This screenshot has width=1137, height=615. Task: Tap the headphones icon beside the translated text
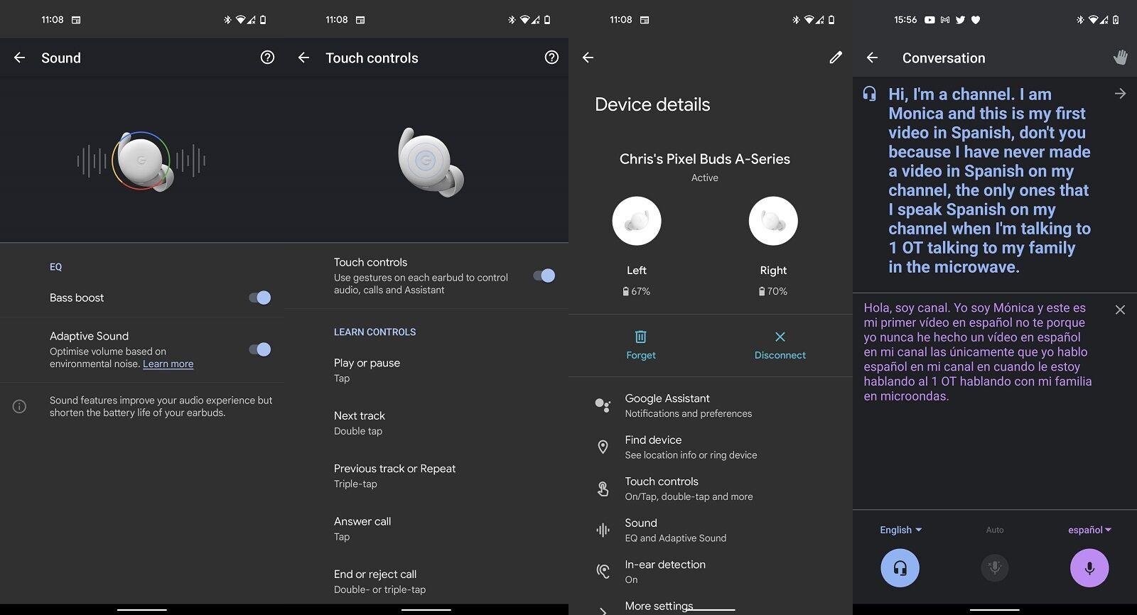pos(869,94)
